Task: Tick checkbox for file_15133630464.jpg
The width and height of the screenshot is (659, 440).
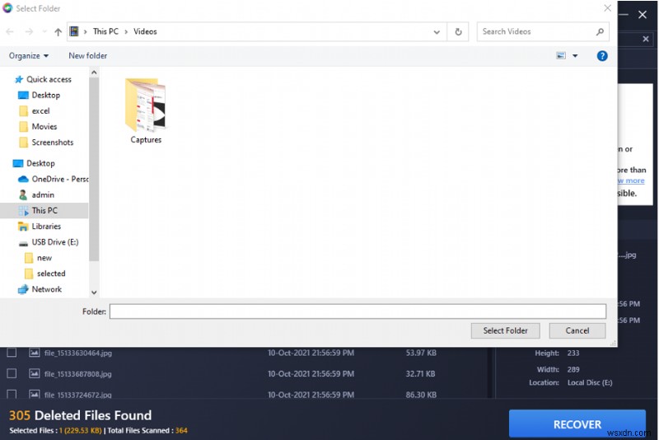Action: 12,353
